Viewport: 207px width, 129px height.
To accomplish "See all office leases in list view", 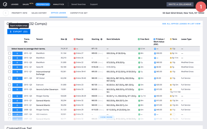I will [181, 24].
